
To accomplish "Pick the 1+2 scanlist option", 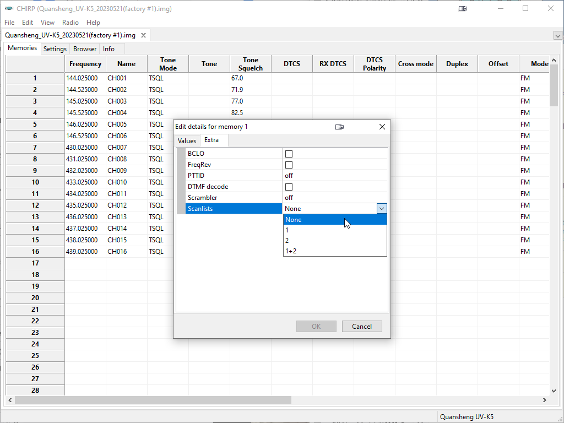I will tap(335, 251).
